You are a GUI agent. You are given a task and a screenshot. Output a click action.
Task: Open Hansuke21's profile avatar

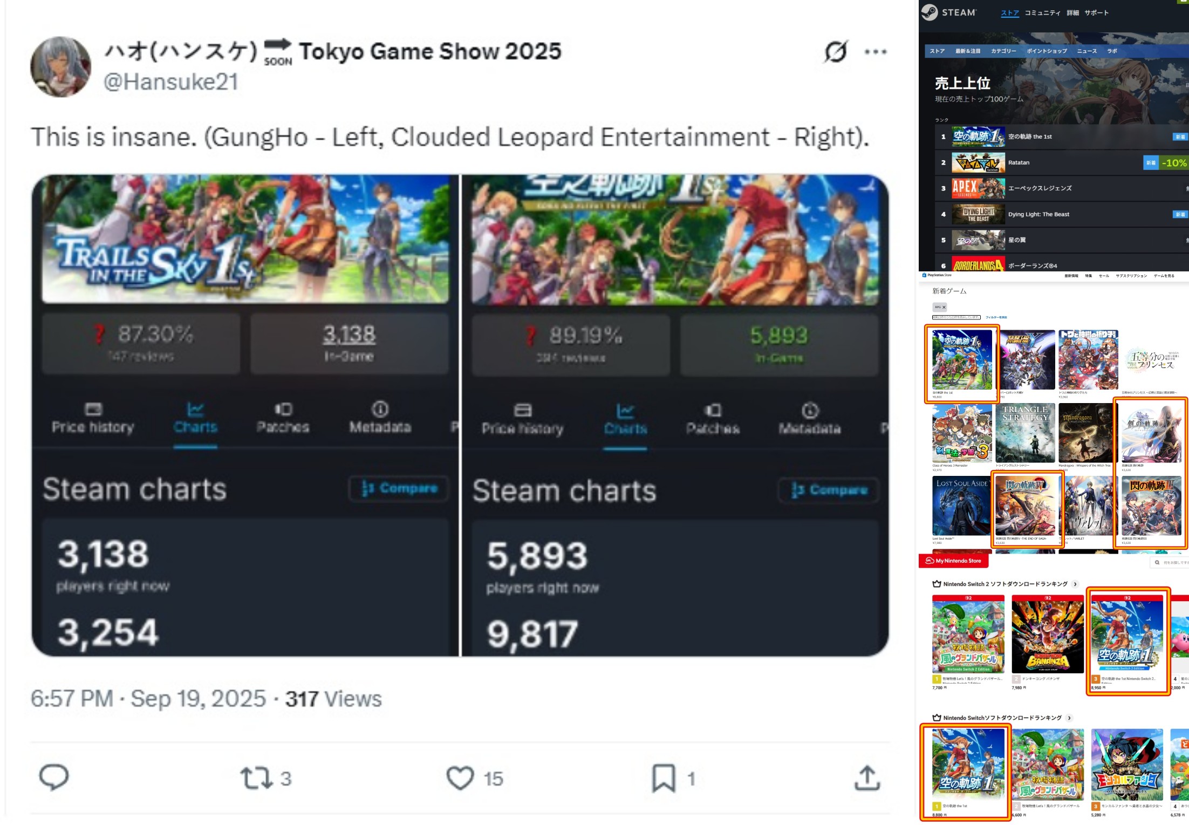point(60,67)
